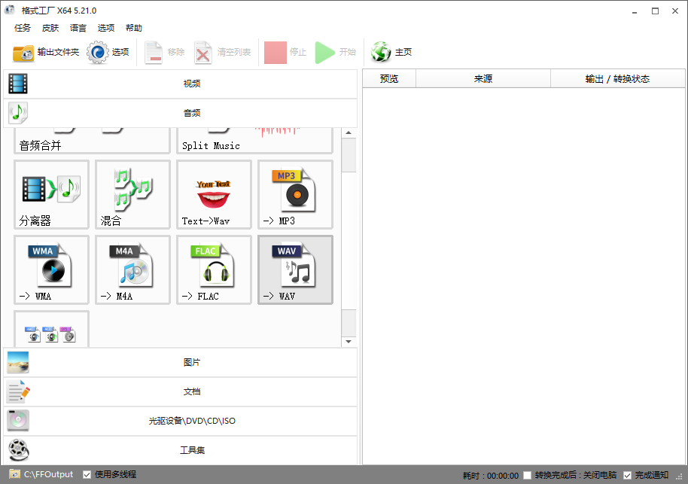Enable 使用多线程 multithreading checkbox
The image size is (688, 484).
85,474
